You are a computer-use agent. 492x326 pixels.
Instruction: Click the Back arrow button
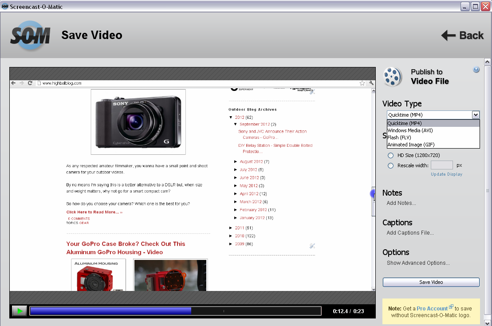point(462,35)
